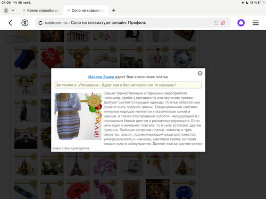Open the Максим Заика profile link
266x199 pixels.
click(x=101, y=77)
